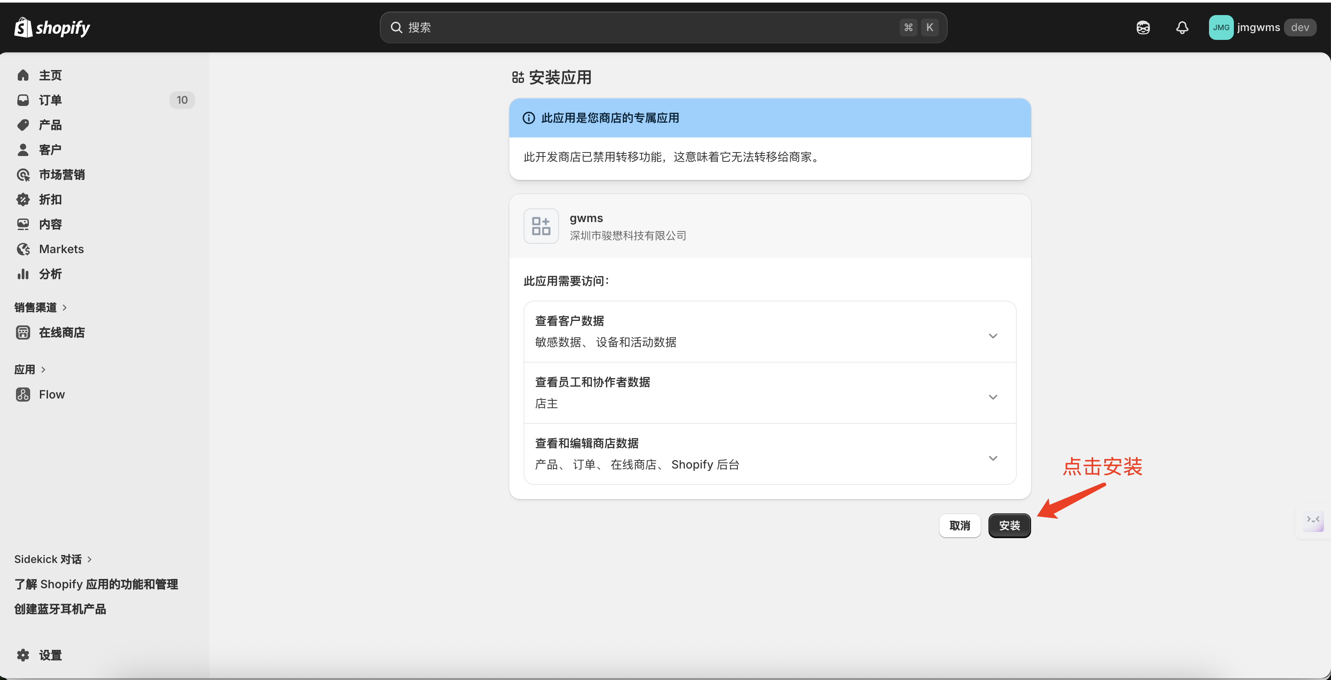Viewport: 1331px width, 680px height.
Task: Click the dev badge
Action: pos(1300,27)
